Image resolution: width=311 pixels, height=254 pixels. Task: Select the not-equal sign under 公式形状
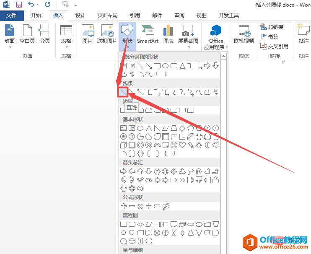click(166, 206)
